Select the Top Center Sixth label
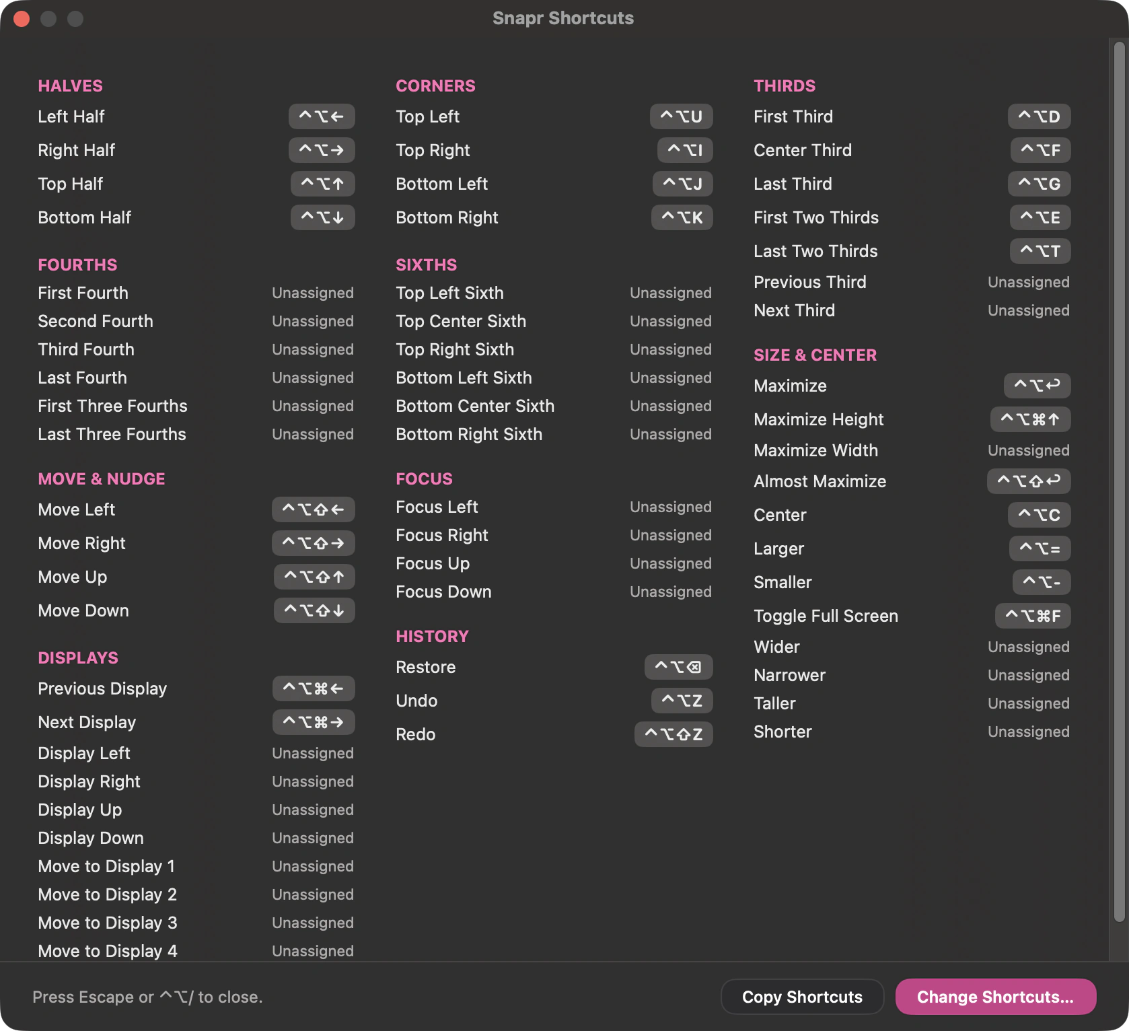The image size is (1129, 1031). 462,321
